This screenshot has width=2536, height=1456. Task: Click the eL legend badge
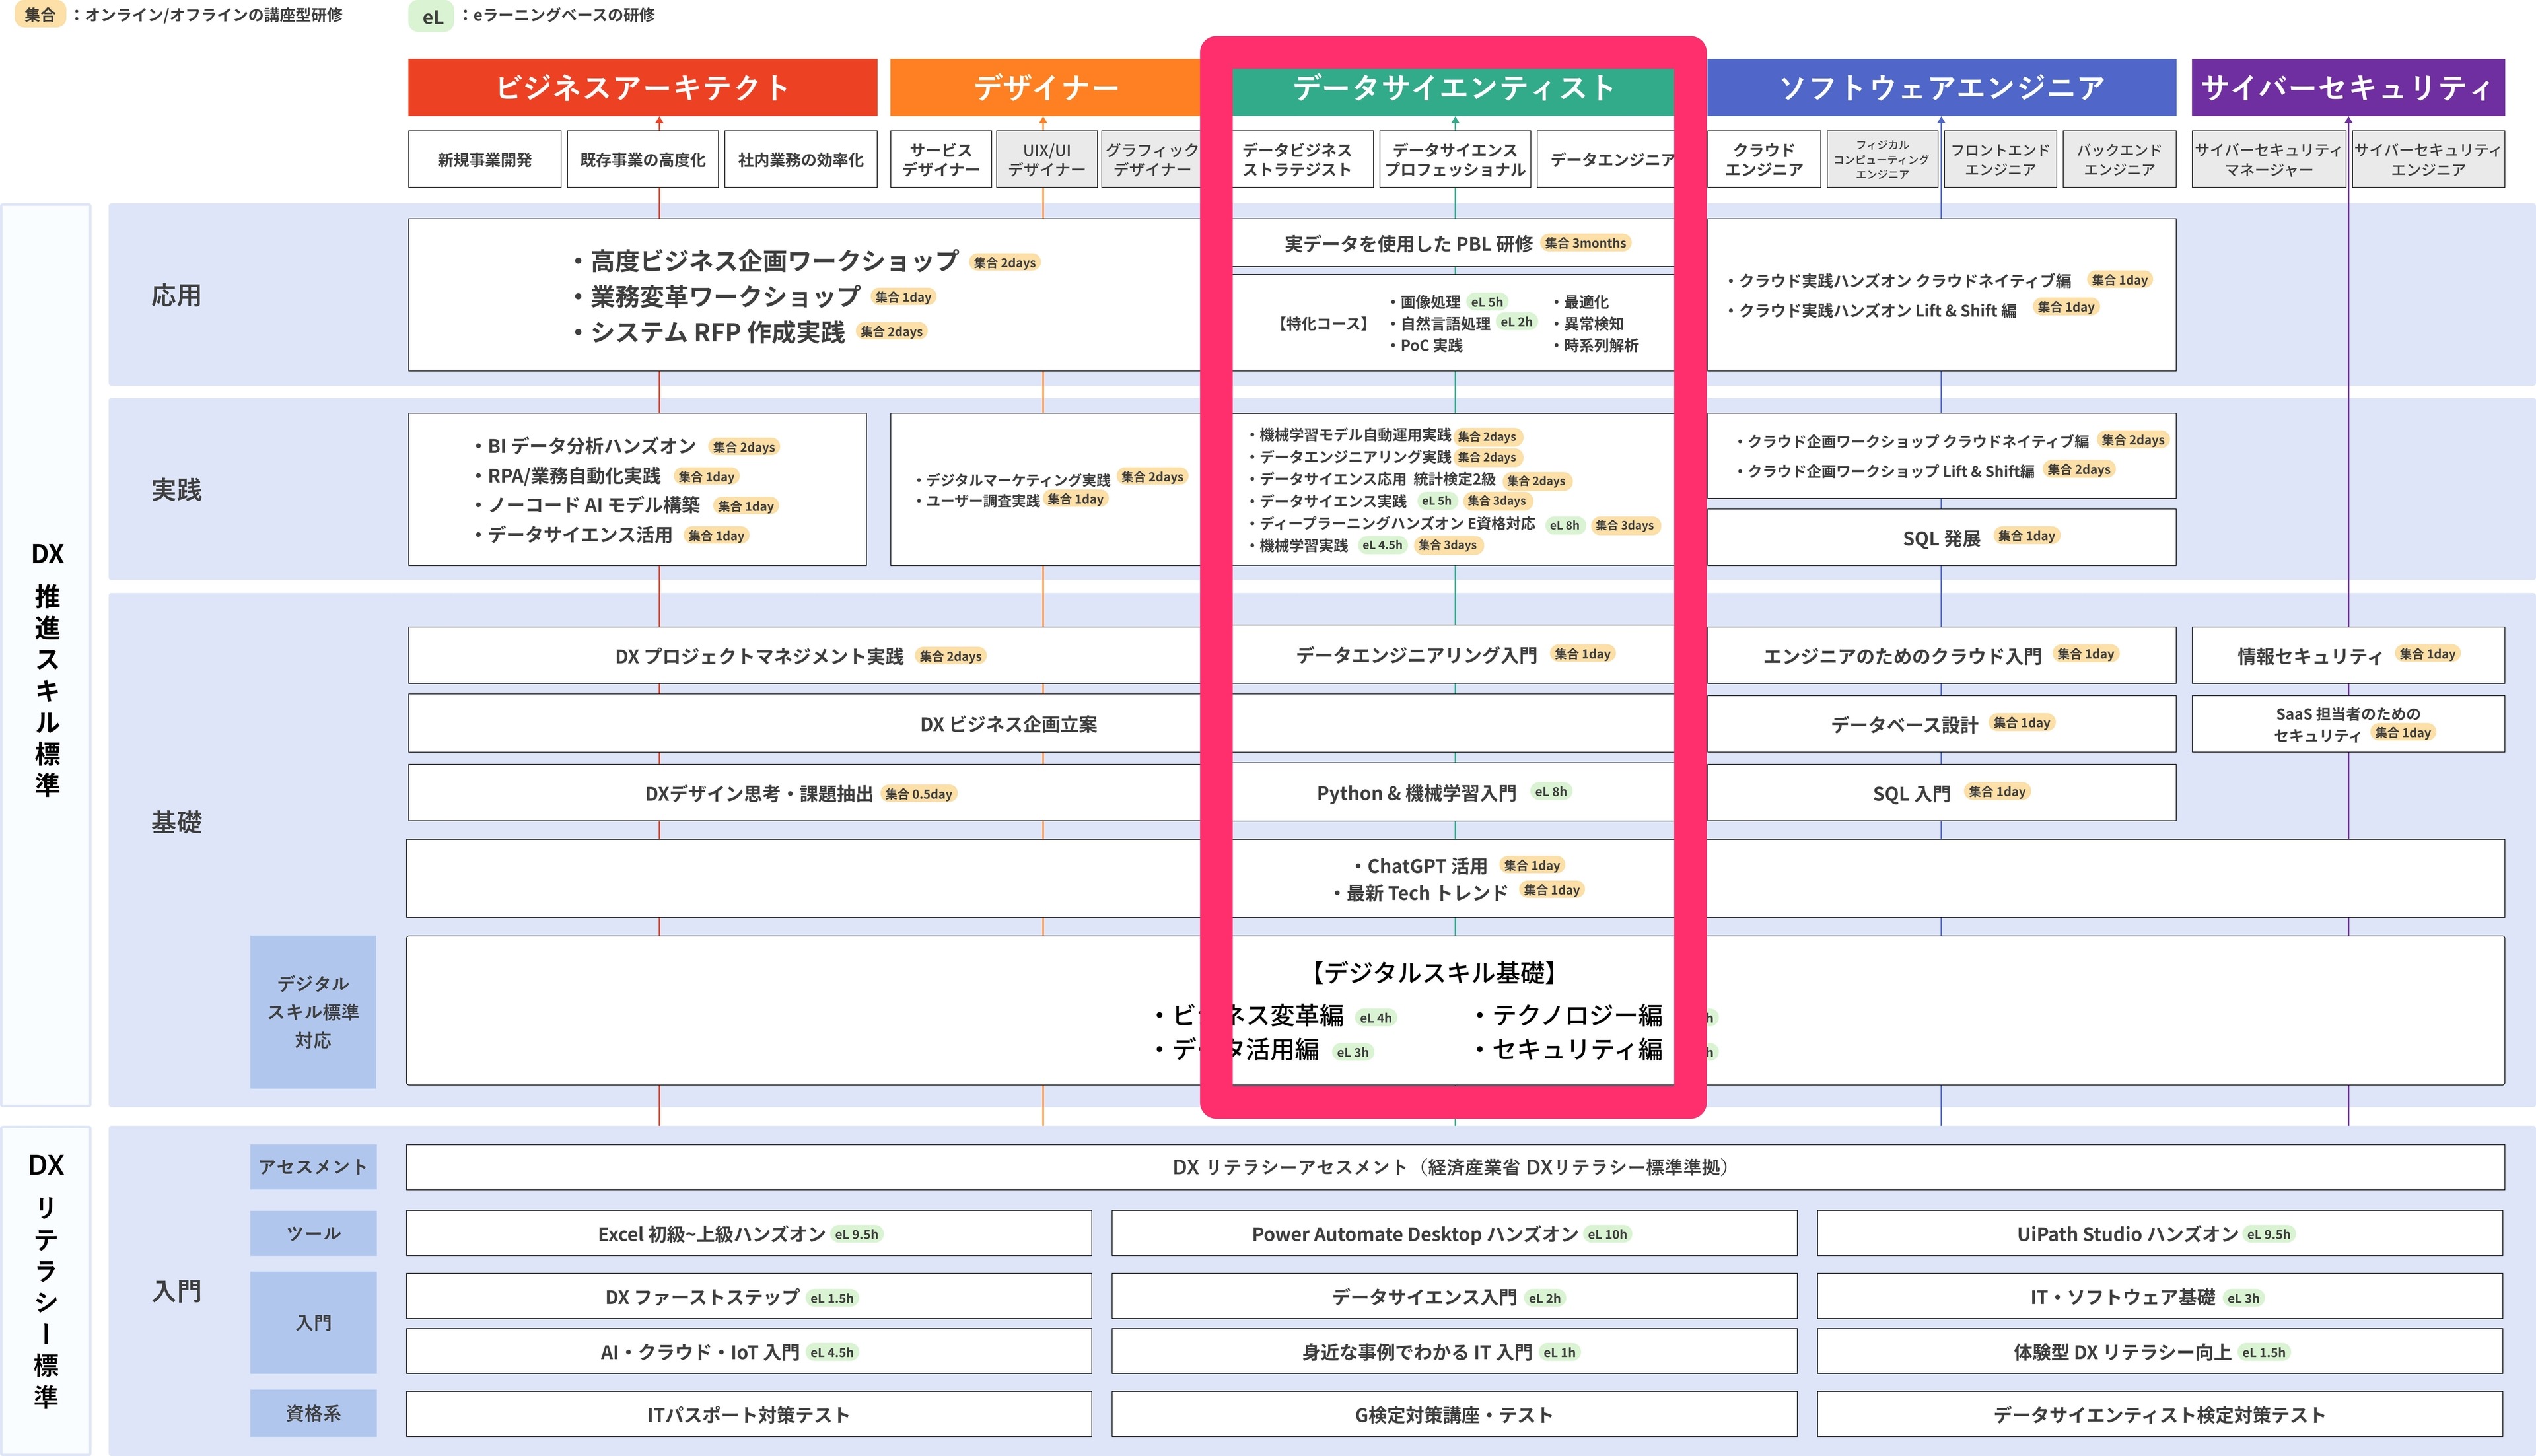(431, 16)
